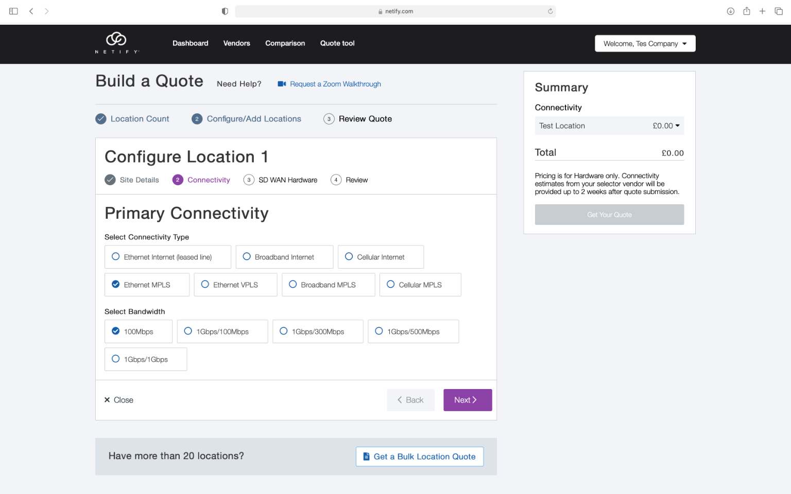Click the privacy shield icon
The width and height of the screenshot is (791, 494).
click(225, 11)
